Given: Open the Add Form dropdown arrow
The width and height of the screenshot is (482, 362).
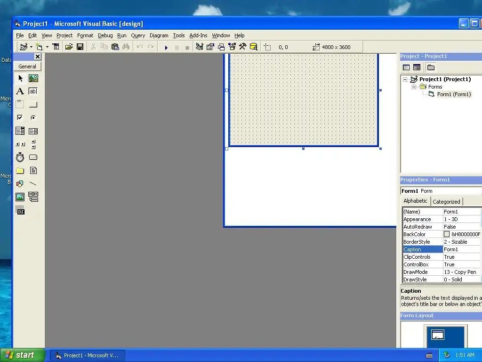Looking at the screenshot, I should click(x=48, y=47).
